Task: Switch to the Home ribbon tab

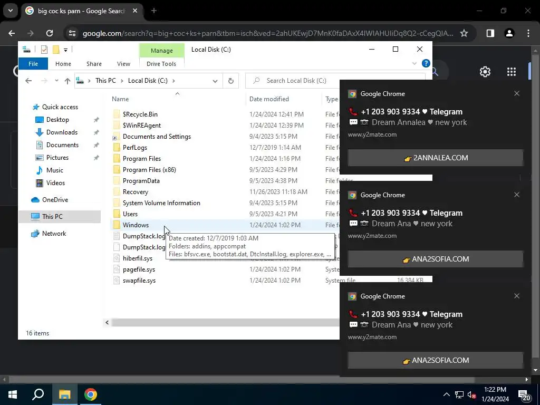Action: coord(63,64)
